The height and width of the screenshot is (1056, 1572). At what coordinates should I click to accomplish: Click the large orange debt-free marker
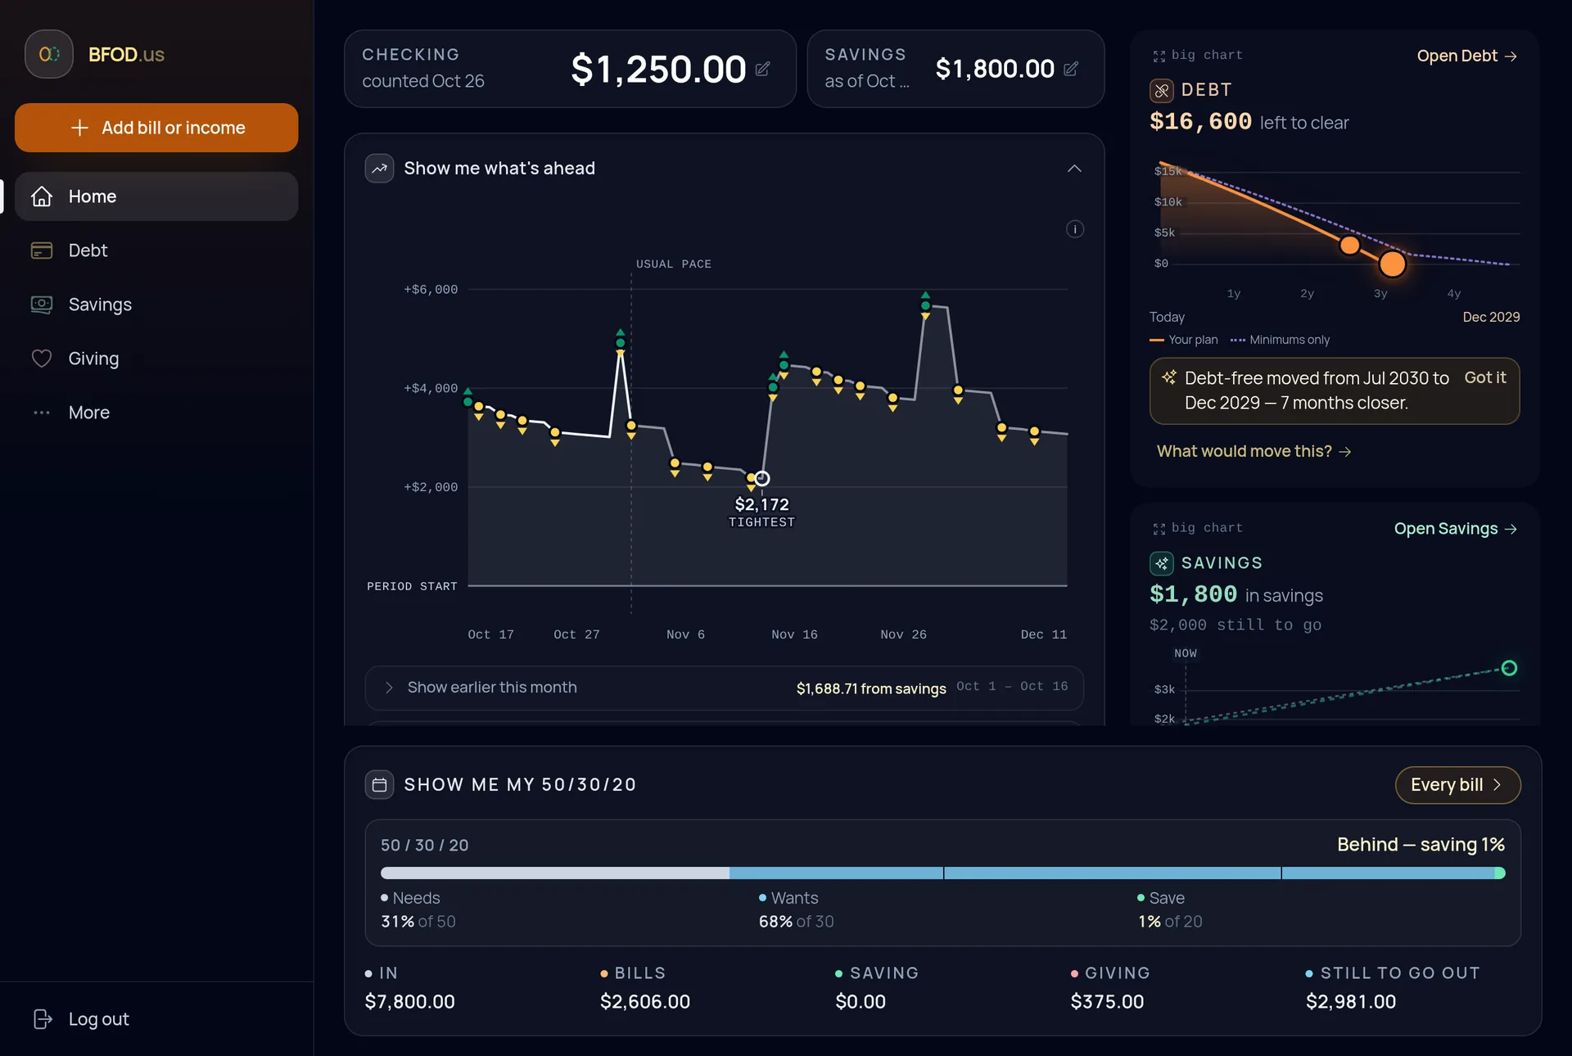(1392, 264)
